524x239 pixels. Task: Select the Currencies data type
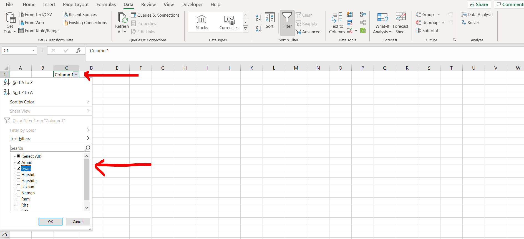[x=229, y=22]
